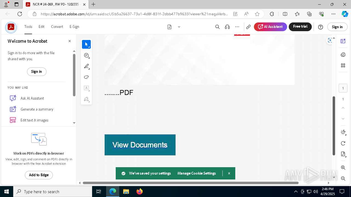Click the AI Assistant button

click(270, 27)
